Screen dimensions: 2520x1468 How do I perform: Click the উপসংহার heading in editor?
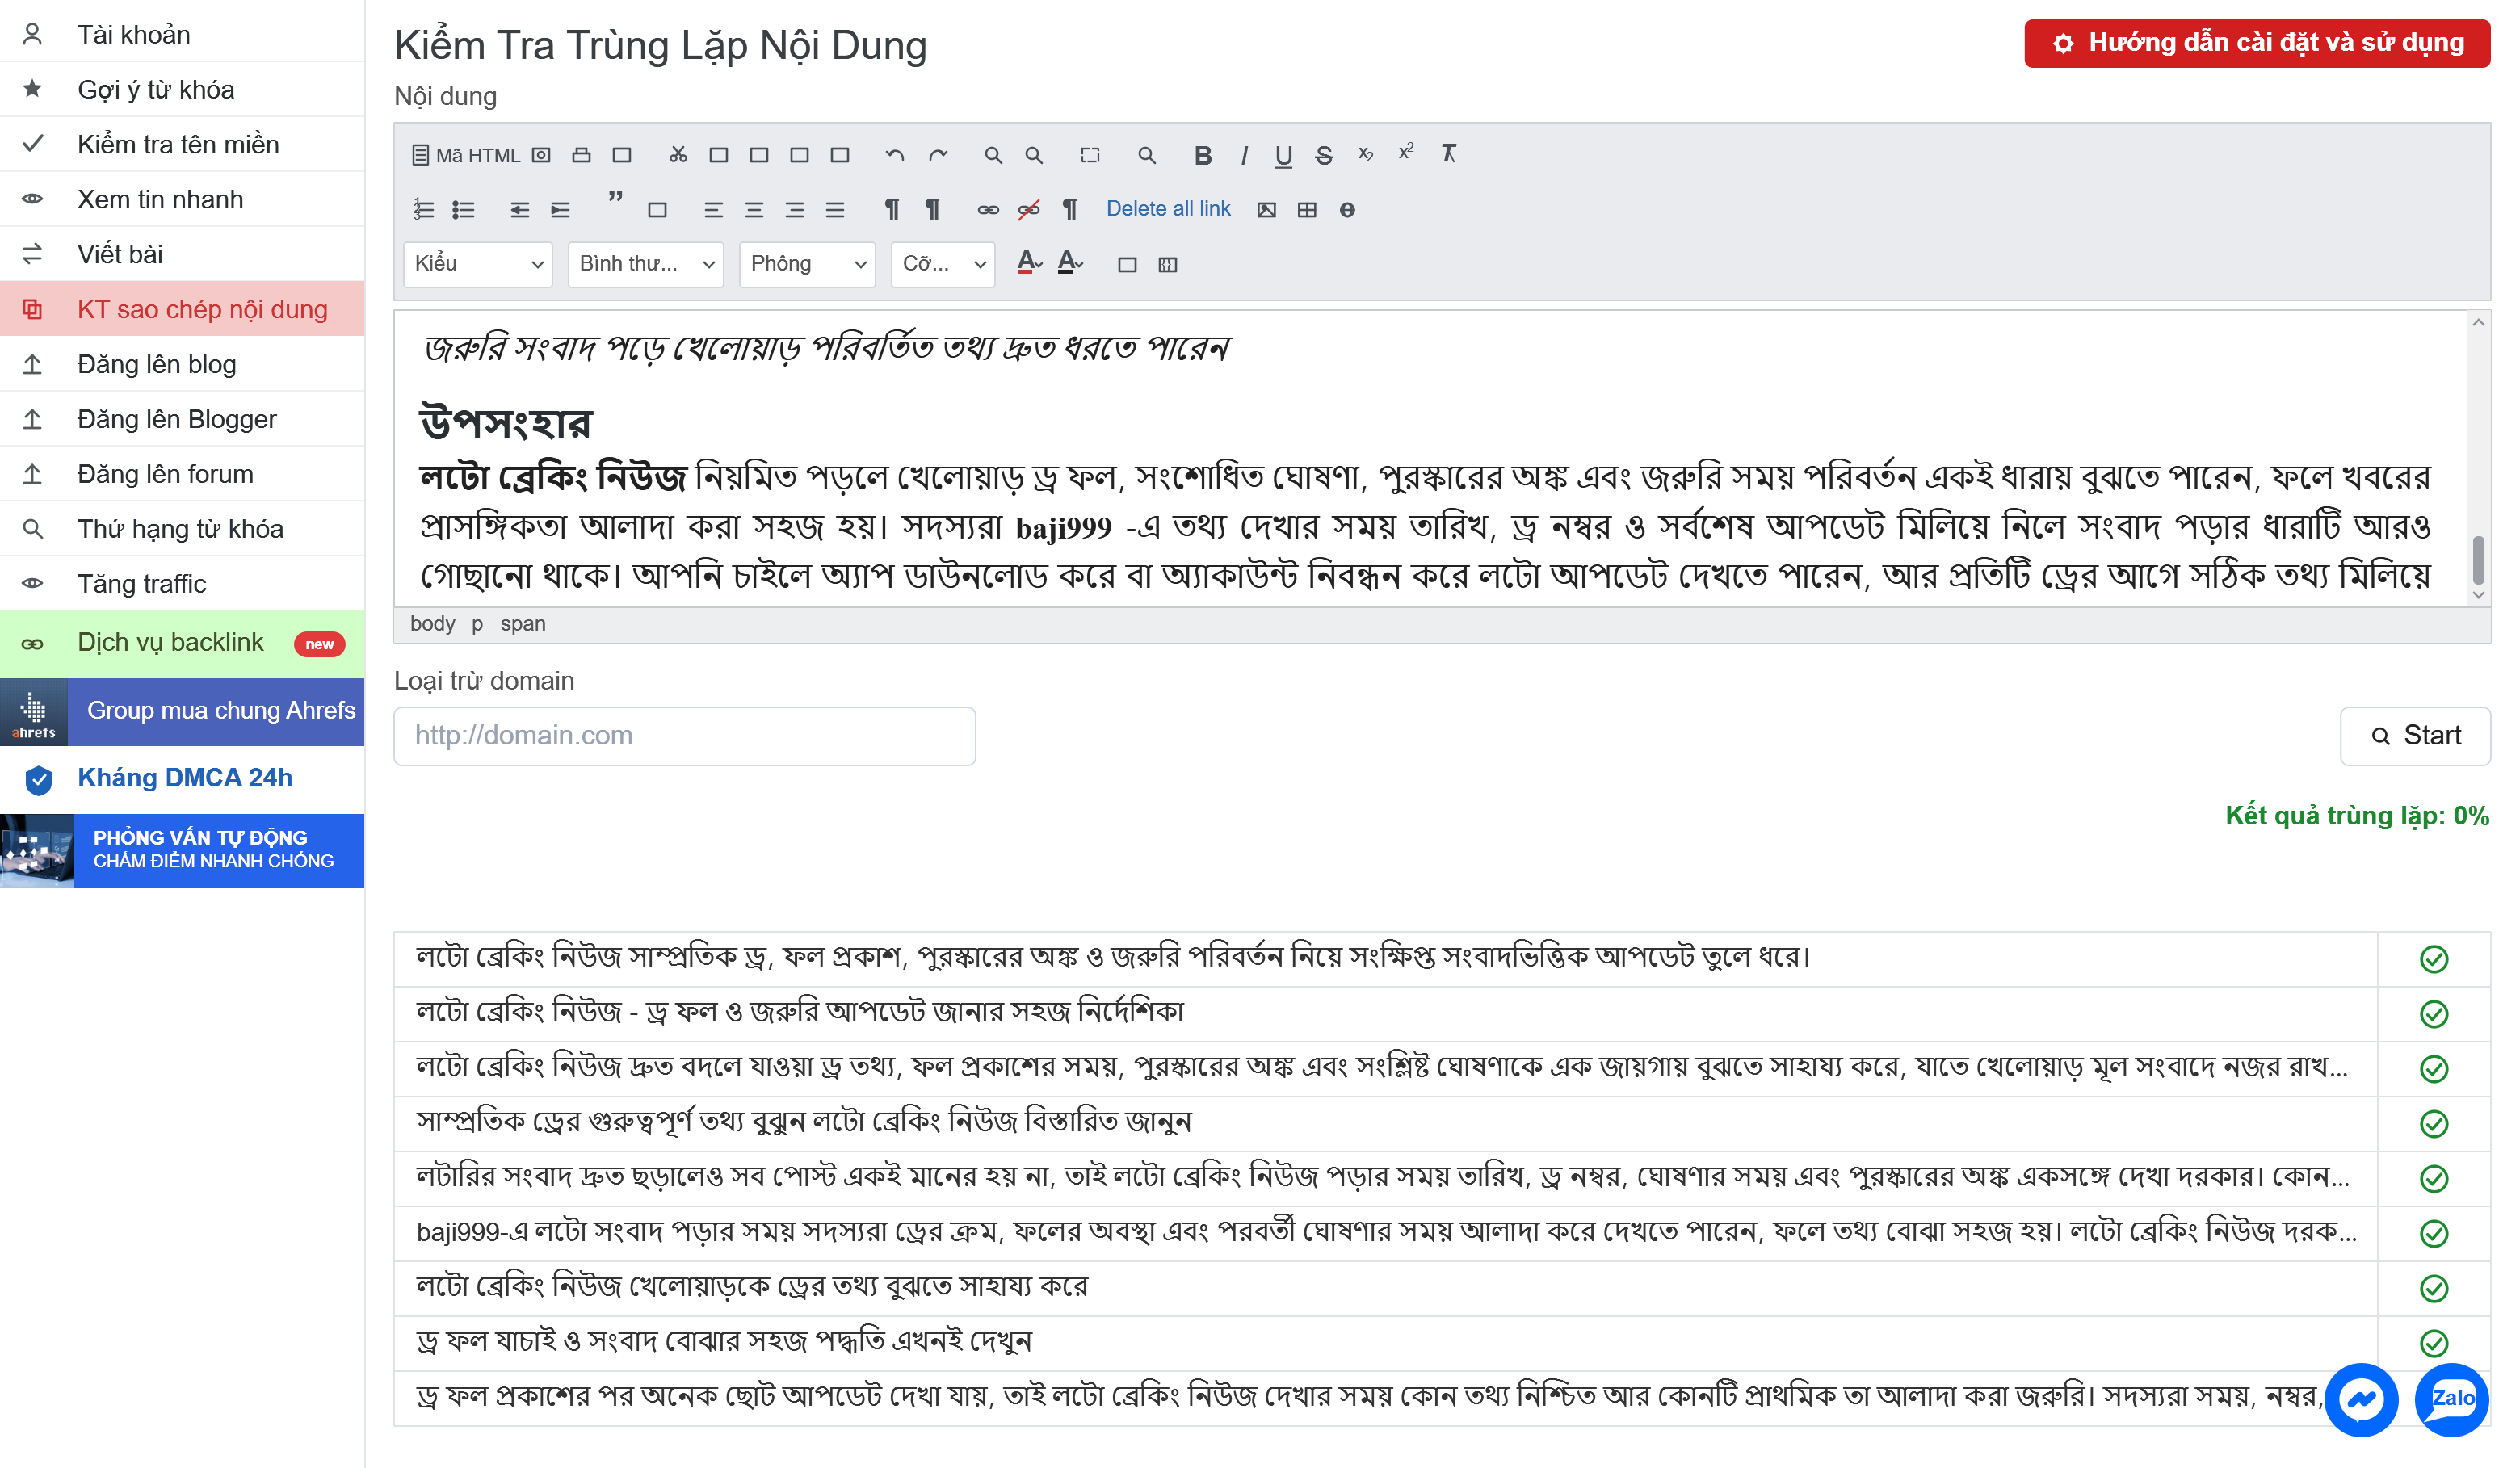point(506,422)
